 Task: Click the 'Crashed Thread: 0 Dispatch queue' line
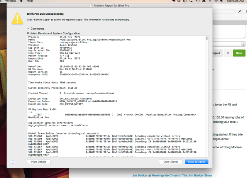(71, 93)
